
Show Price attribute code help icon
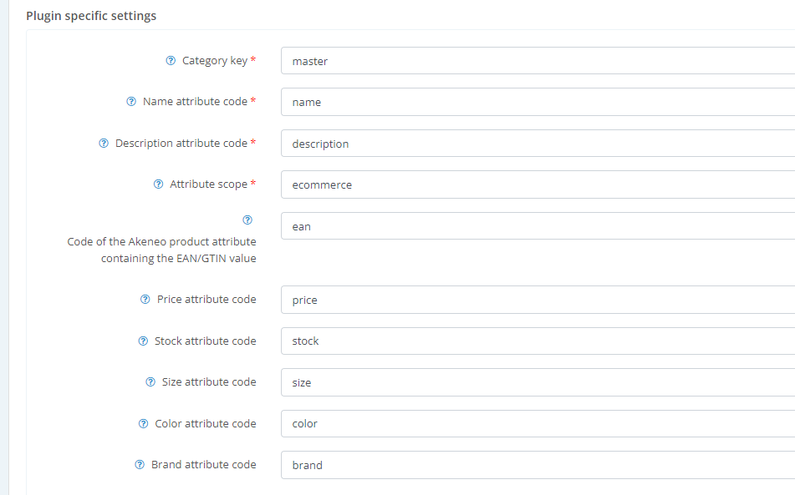145,300
